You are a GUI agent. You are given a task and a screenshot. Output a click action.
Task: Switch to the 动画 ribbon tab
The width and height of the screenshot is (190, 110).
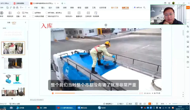65,8
